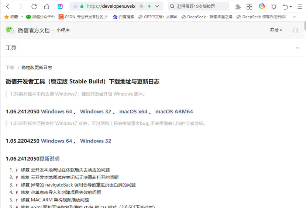Expand the 收藏 favorites dropdown arrow
This screenshot has height=208, width=306.
click(x=22, y=17)
